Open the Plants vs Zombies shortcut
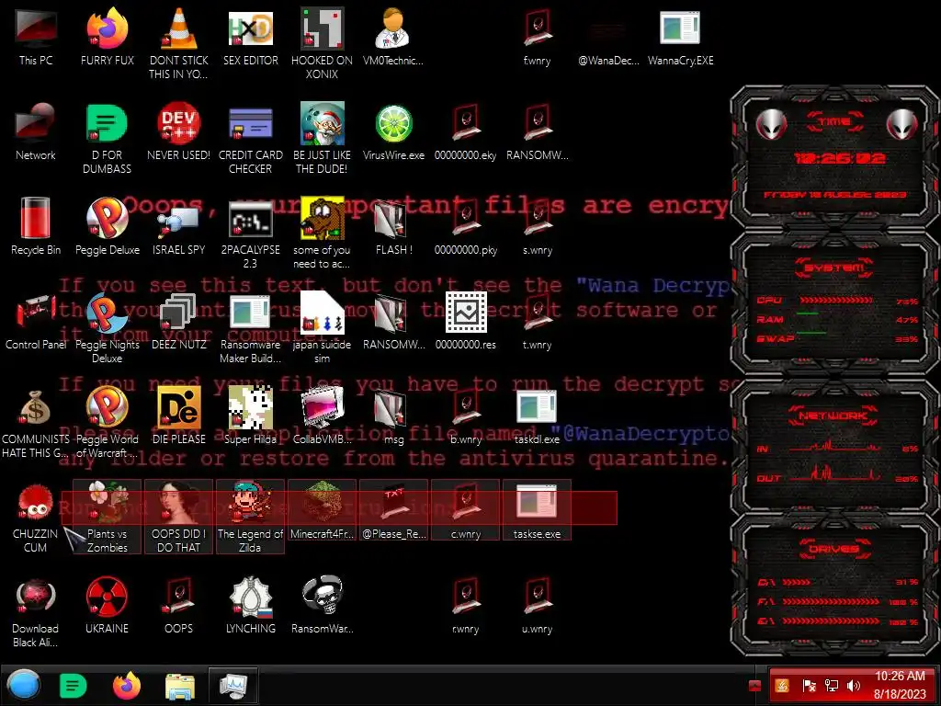Image resolution: width=941 pixels, height=706 pixels. click(107, 517)
